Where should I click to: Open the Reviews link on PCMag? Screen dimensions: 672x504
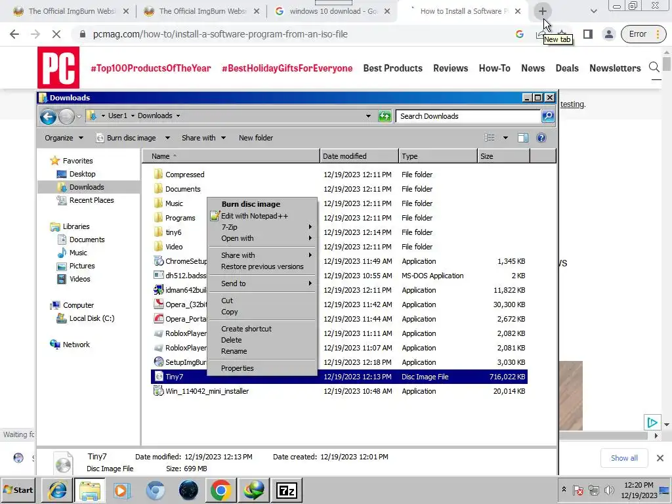(450, 68)
